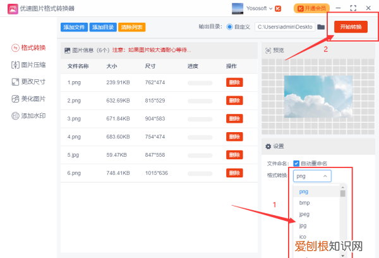Image resolution: width=379 pixels, height=258 pixels.
Task: Delete the 3.png row
Action: tap(234, 118)
